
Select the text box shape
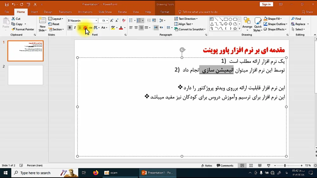pos(212,19)
